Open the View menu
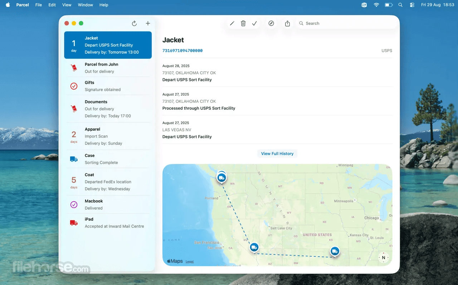The width and height of the screenshot is (458, 285). coord(67,5)
